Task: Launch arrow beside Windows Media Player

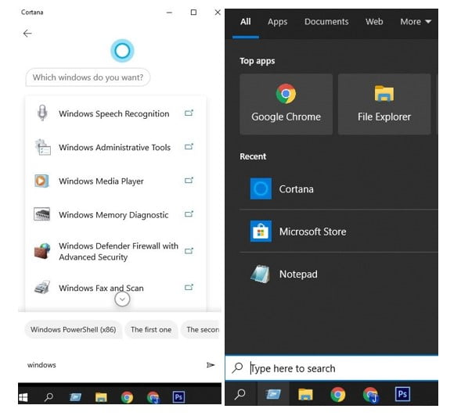Action: (189, 181)
